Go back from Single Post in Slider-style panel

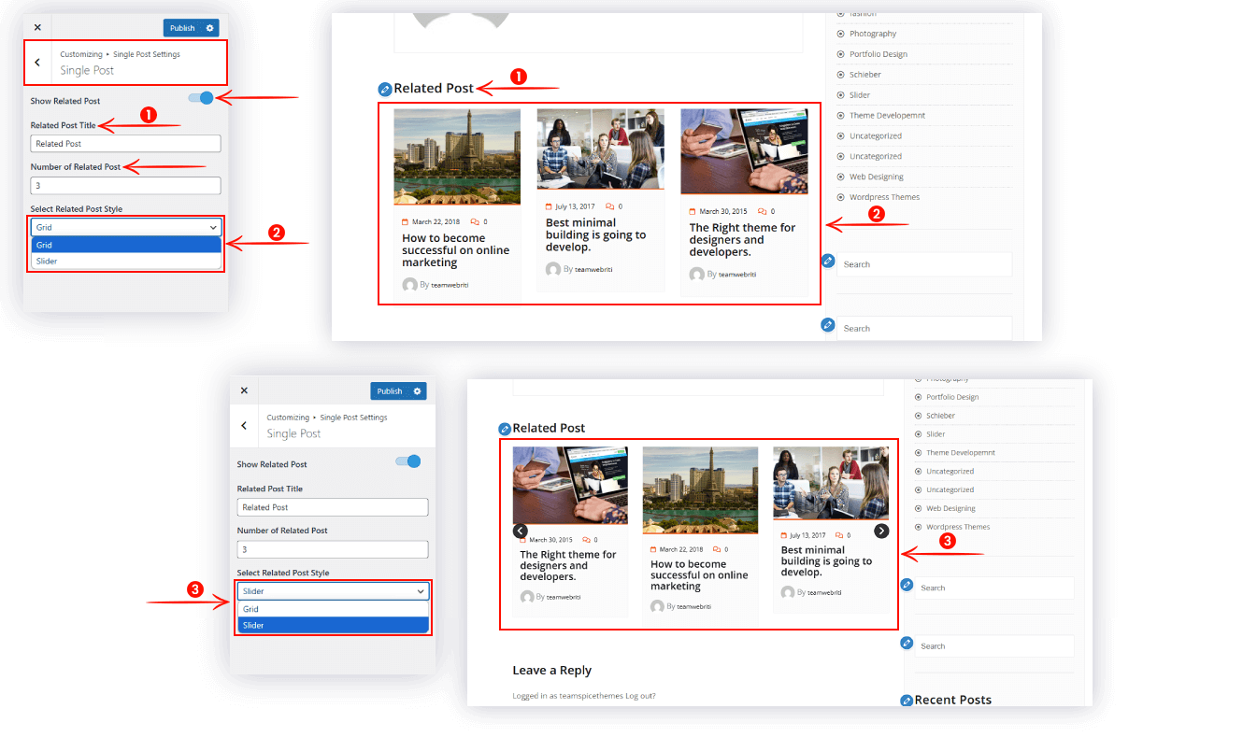coord(244,426)
